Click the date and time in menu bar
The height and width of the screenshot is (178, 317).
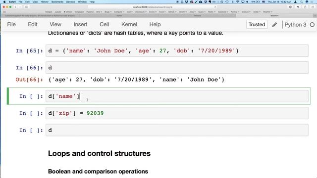(279, 2)
